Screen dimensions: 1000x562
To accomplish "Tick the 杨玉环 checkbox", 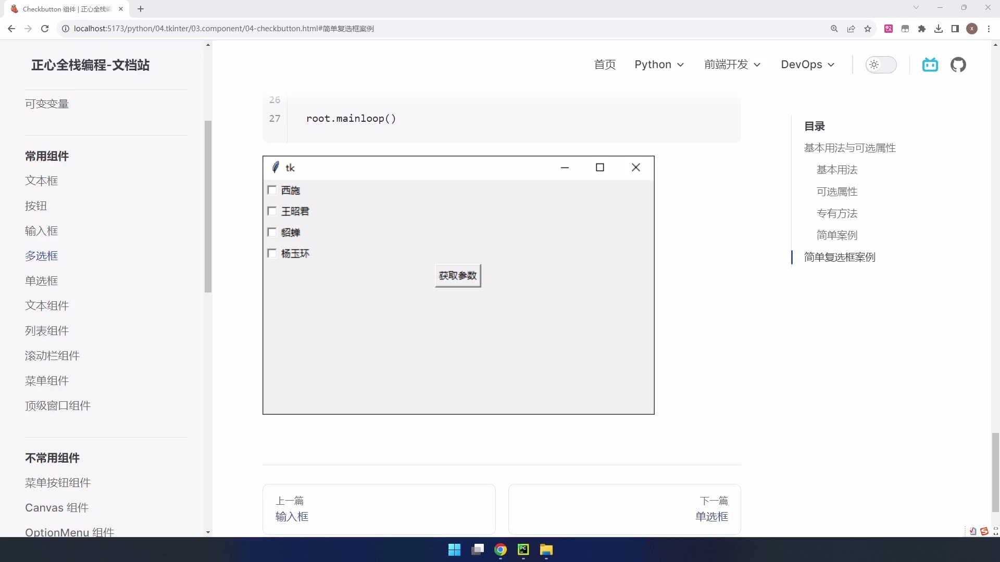I will 272,253.
